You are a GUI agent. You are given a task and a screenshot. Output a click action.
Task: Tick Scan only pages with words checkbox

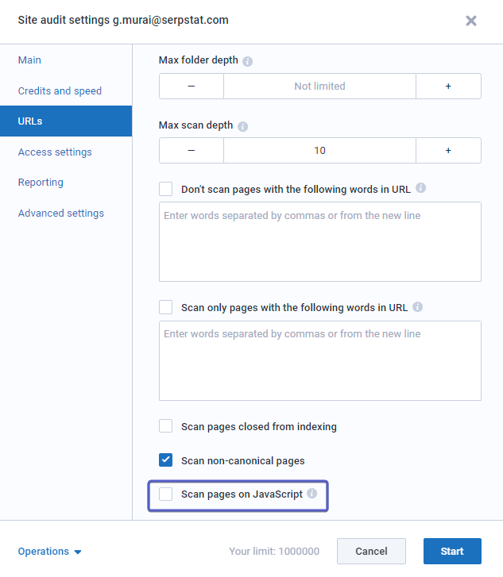[x=166, y=307]
